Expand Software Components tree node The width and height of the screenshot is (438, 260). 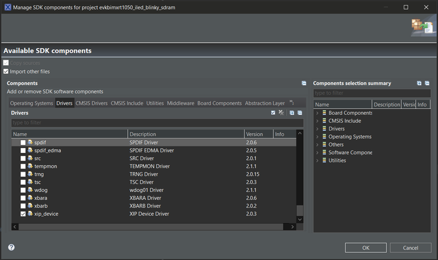coord(318,153)
